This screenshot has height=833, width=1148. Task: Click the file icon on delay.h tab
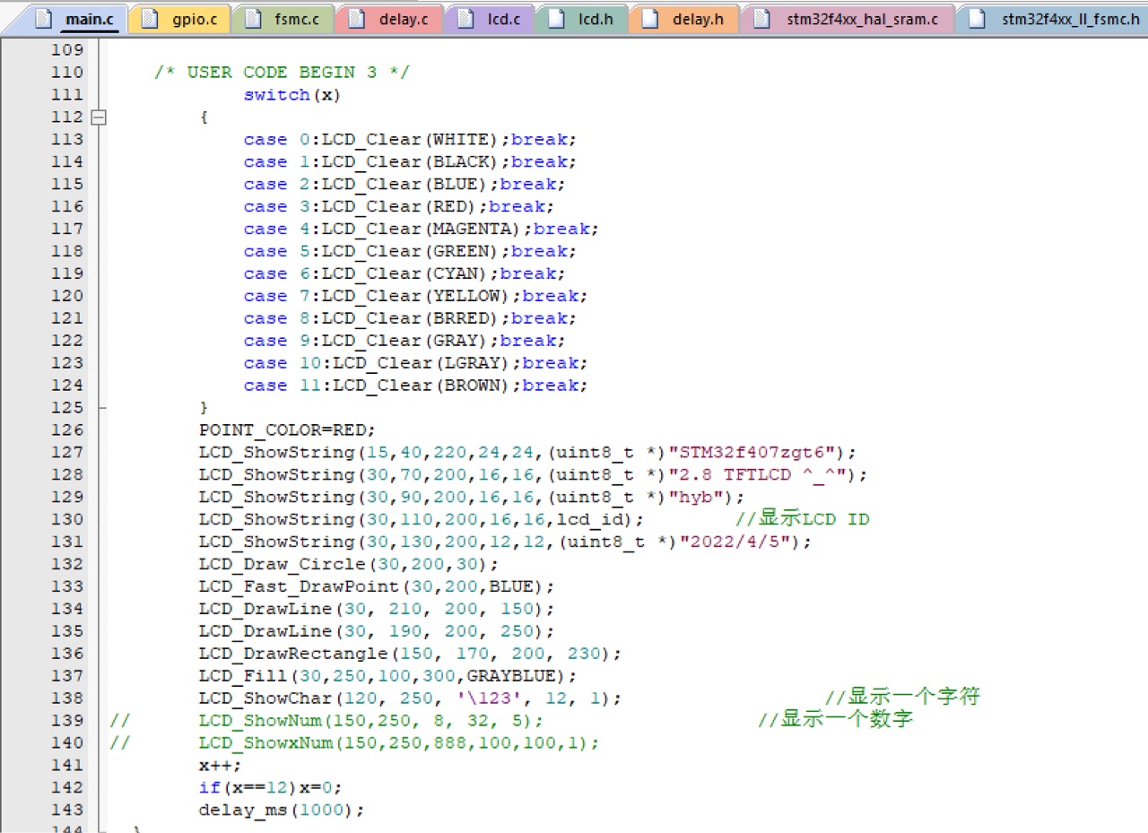[x=650, y=19]
